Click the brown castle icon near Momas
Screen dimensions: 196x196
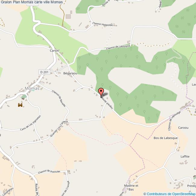[20, 105]
